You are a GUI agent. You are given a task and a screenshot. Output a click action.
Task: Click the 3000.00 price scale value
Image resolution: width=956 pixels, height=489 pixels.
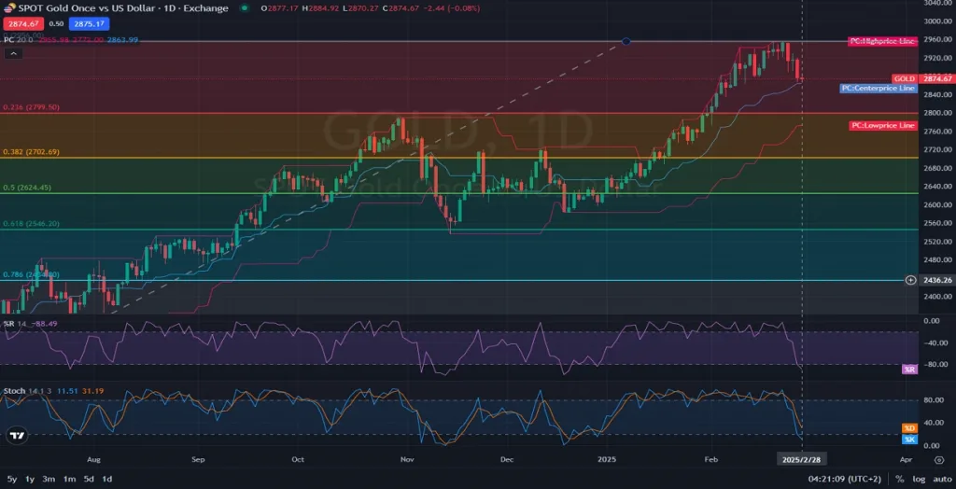click(x=937, y=21)
